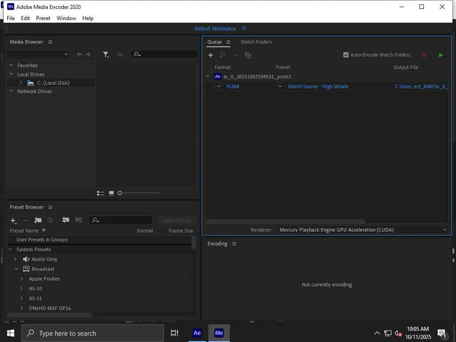The height and width of the screenshot is (342, 456).
Task: Click the Queue horizontal scrollbar
Action: [x=285, y=221]
